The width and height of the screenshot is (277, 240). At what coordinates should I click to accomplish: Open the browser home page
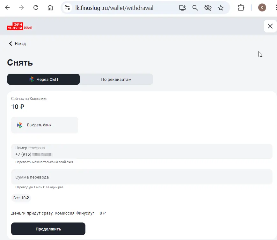click(50, 8)
